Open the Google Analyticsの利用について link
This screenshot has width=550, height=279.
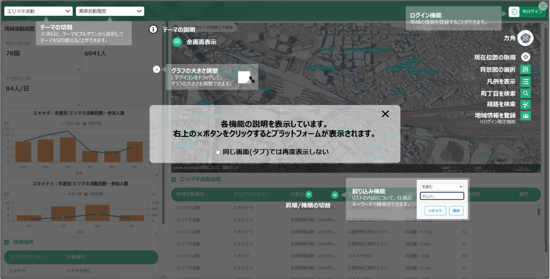[196, 167]
